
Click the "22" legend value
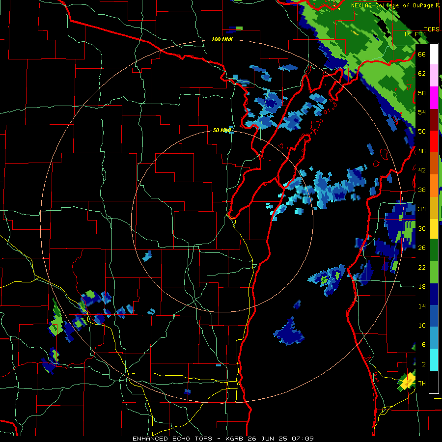click(422, 267)
